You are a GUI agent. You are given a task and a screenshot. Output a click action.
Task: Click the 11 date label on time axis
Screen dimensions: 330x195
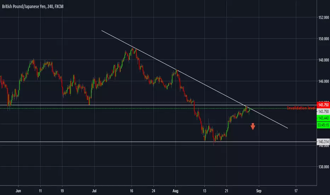click(x=40, y=191)
